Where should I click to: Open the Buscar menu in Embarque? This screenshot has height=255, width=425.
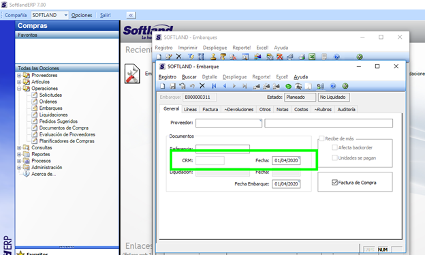click(x=189, y=77)
